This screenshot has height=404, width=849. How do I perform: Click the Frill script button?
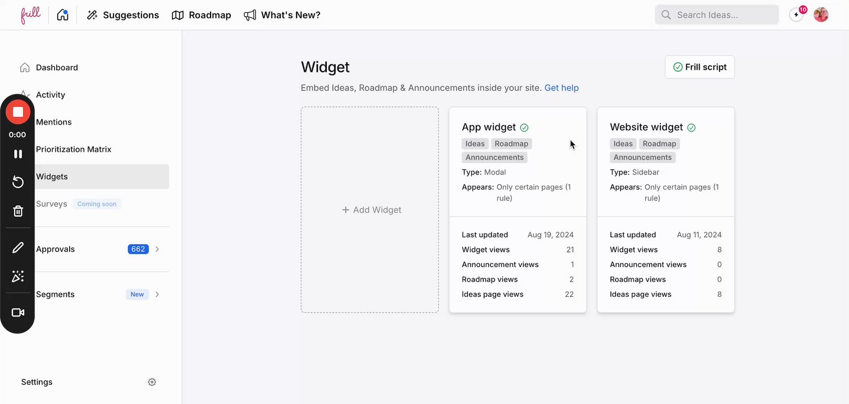click(x=700, y=67)
